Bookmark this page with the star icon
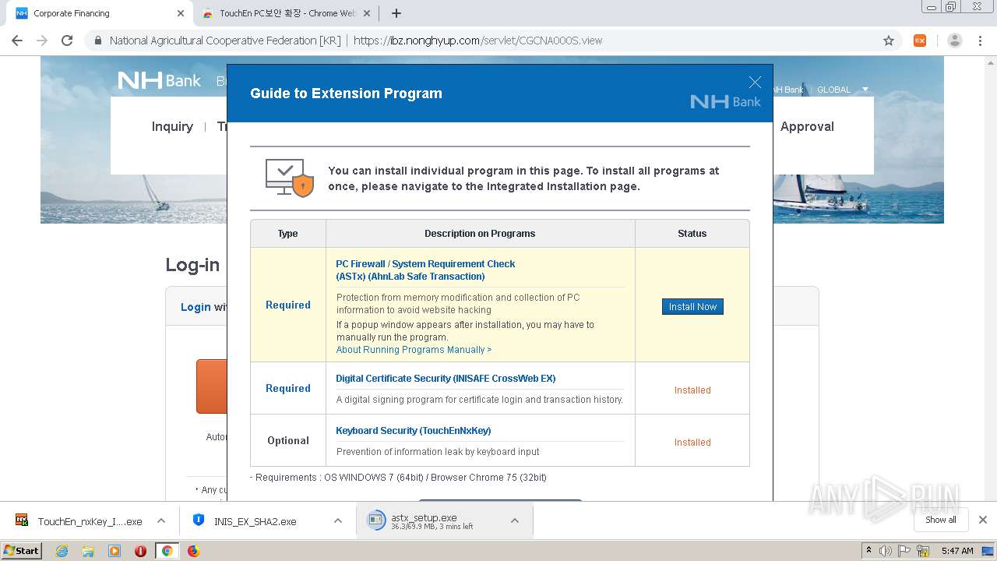This screenshot has height=561, width=997. [889, 41]
